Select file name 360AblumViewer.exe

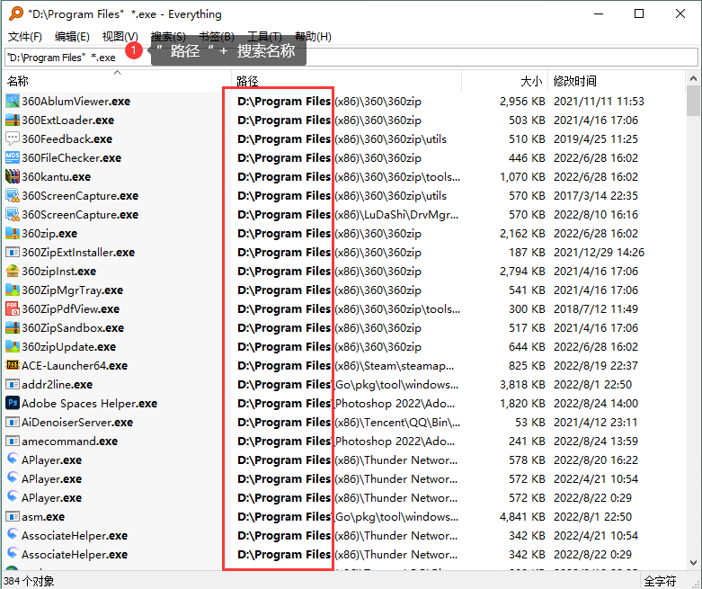tap(76, 102)
